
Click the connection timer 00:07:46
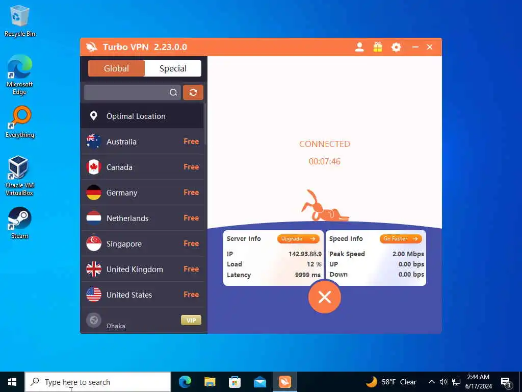click(325, 161)
